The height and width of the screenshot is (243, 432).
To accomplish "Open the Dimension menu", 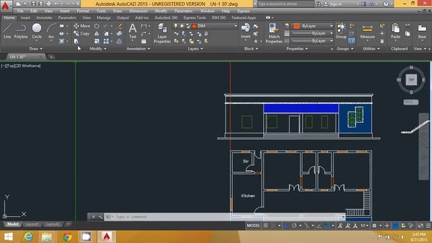I will point(138,11).
